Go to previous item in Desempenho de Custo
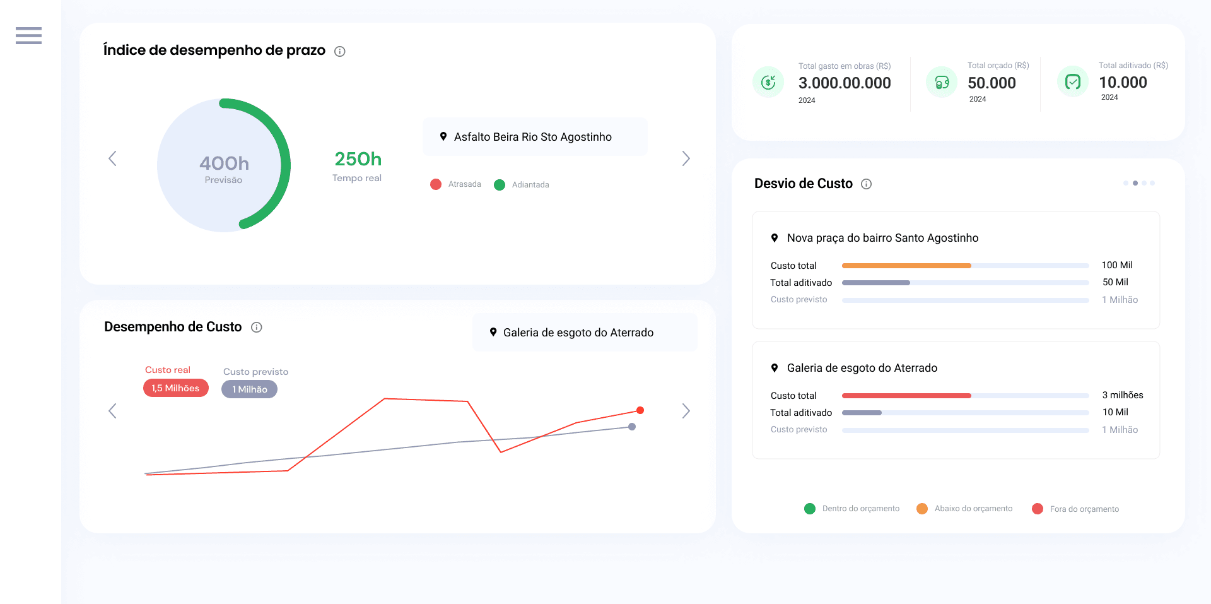Viewport: 1211px width, 604px height. coord(112,411)
